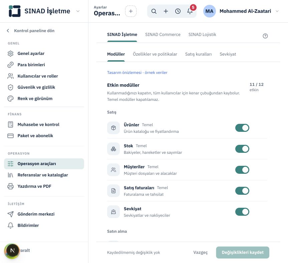Open the recent history clock icon

(x=178, y=11)
